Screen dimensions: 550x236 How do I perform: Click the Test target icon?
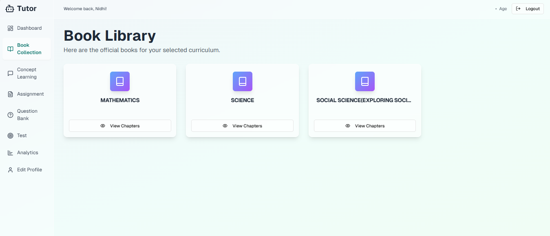click(x=11, y=135)
